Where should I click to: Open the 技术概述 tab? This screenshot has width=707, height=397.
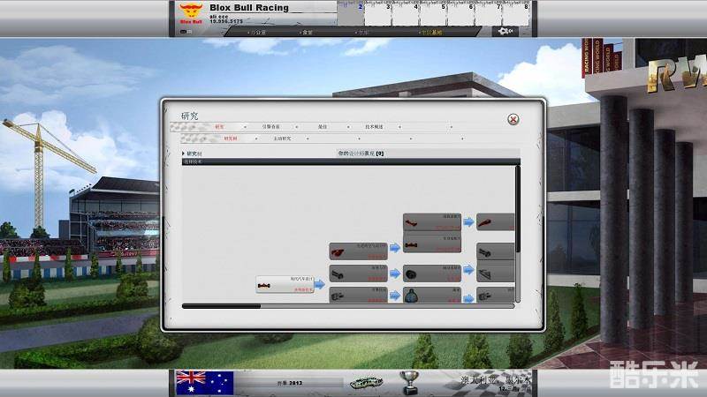tap(373, 126)
